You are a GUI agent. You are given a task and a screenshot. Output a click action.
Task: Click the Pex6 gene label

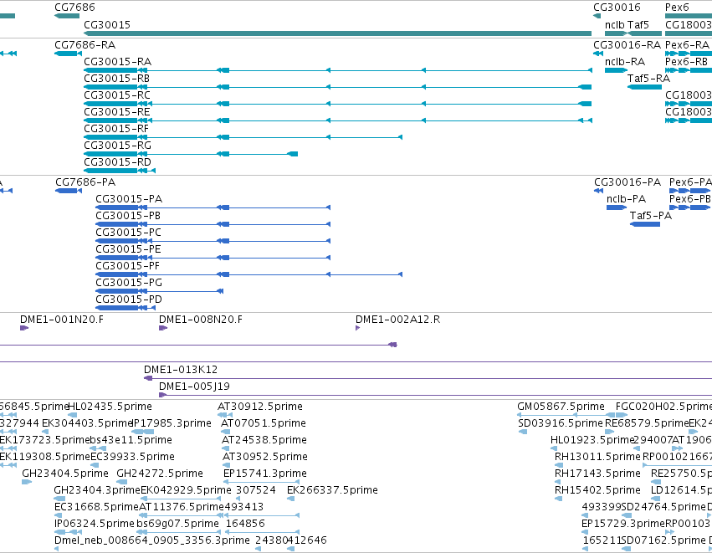click(677, 8)
